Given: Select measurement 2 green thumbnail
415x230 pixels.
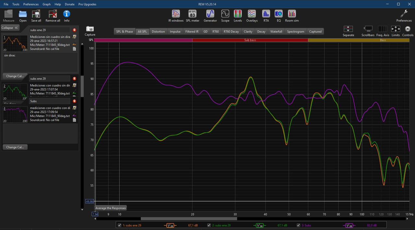Looking at the screenshot, I should (15, 91).
